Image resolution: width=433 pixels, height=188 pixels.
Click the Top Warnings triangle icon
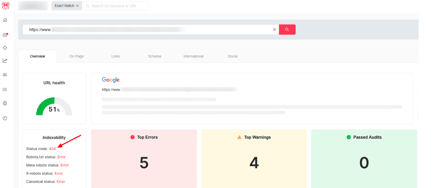pyautogui.click(x=239, y=137)
